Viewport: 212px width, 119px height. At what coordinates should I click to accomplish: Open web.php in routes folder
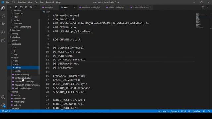(x=17, y=105)
